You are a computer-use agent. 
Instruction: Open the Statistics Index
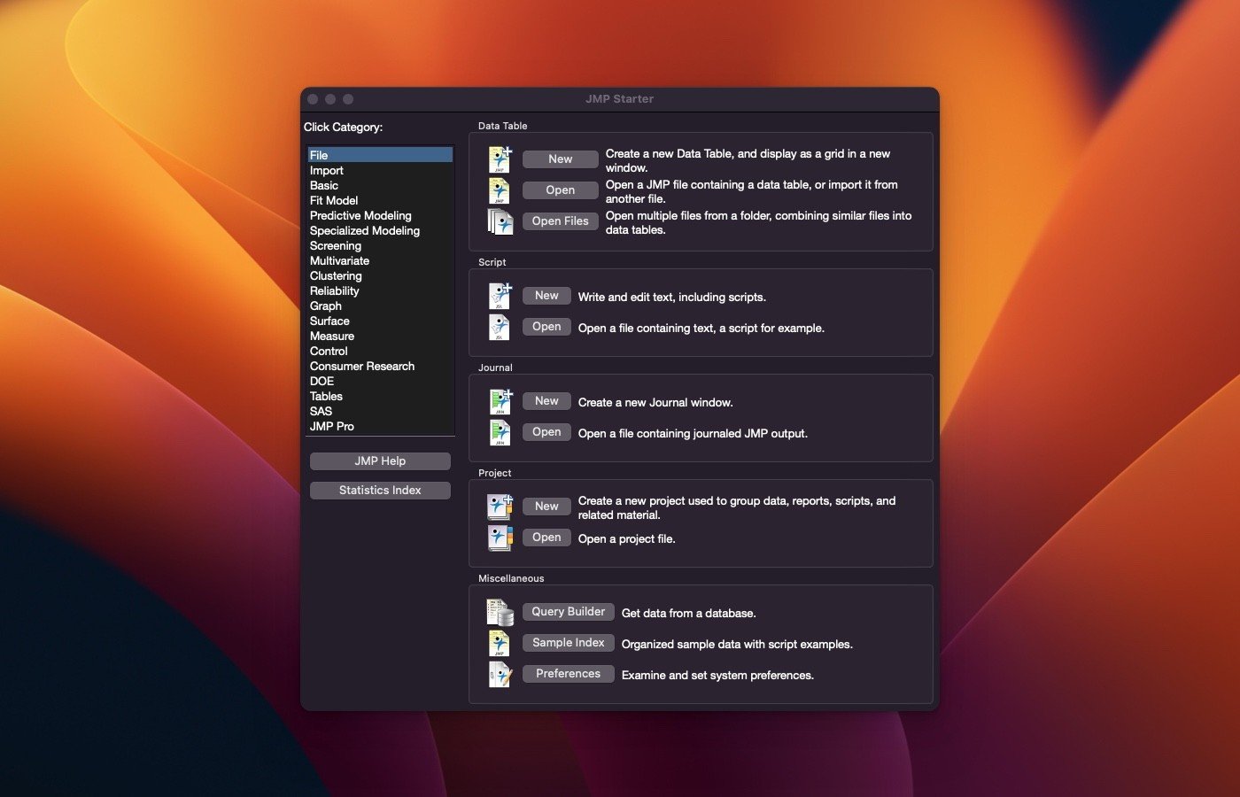380,491
